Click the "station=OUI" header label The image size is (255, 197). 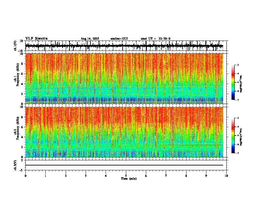(x=119, y=39)
